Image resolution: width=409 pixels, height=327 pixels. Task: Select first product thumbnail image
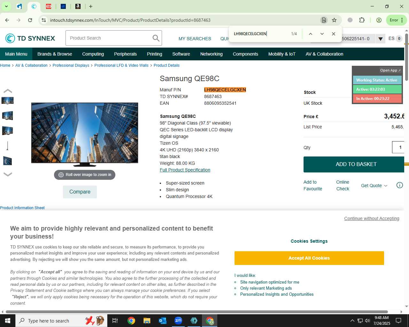(x=7, y=101)
